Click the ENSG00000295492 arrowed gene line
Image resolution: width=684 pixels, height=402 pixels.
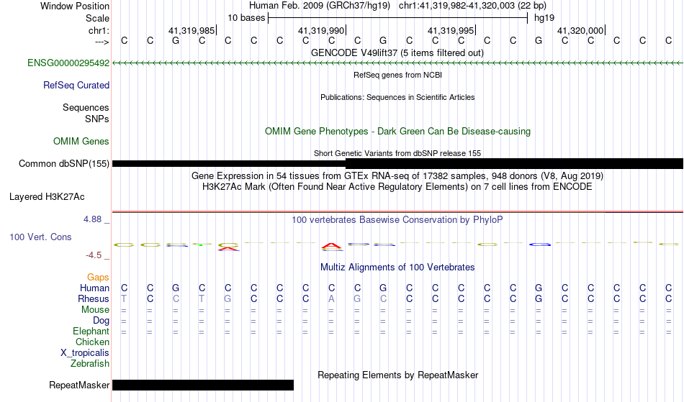coord(398,63)
